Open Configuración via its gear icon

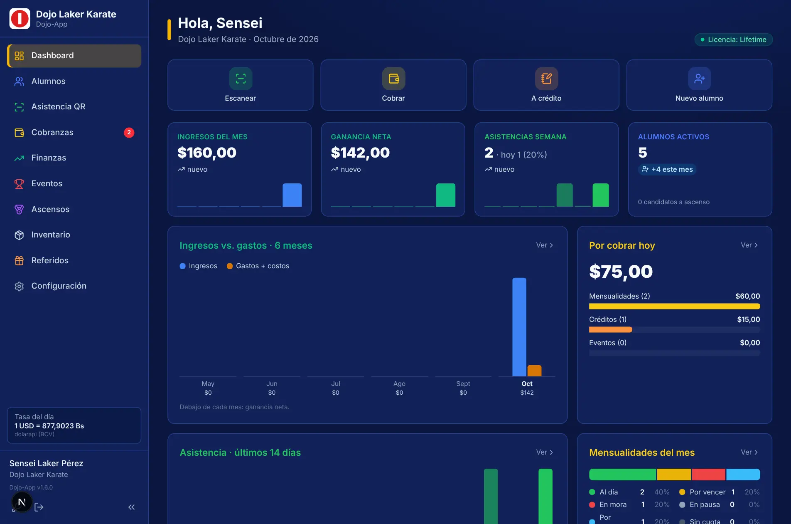(x=19, y=286)
